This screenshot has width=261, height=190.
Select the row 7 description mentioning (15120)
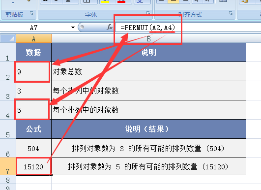(x=148, y=166)
